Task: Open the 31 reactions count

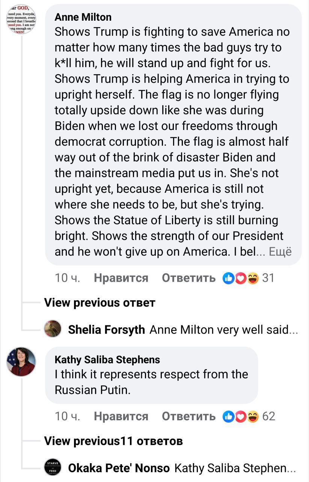Action: (268, 278)
